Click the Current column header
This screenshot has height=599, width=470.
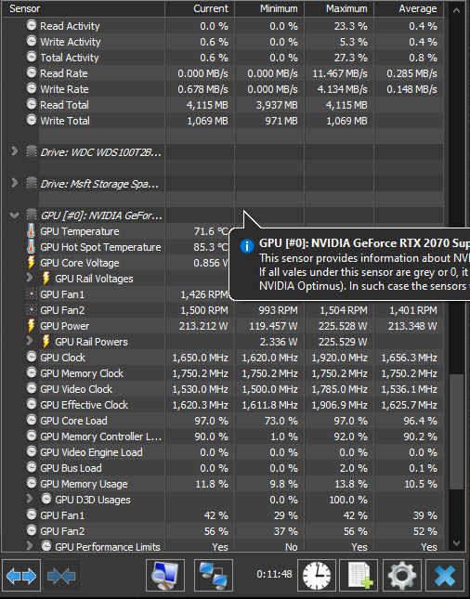(x=200, y=8)
